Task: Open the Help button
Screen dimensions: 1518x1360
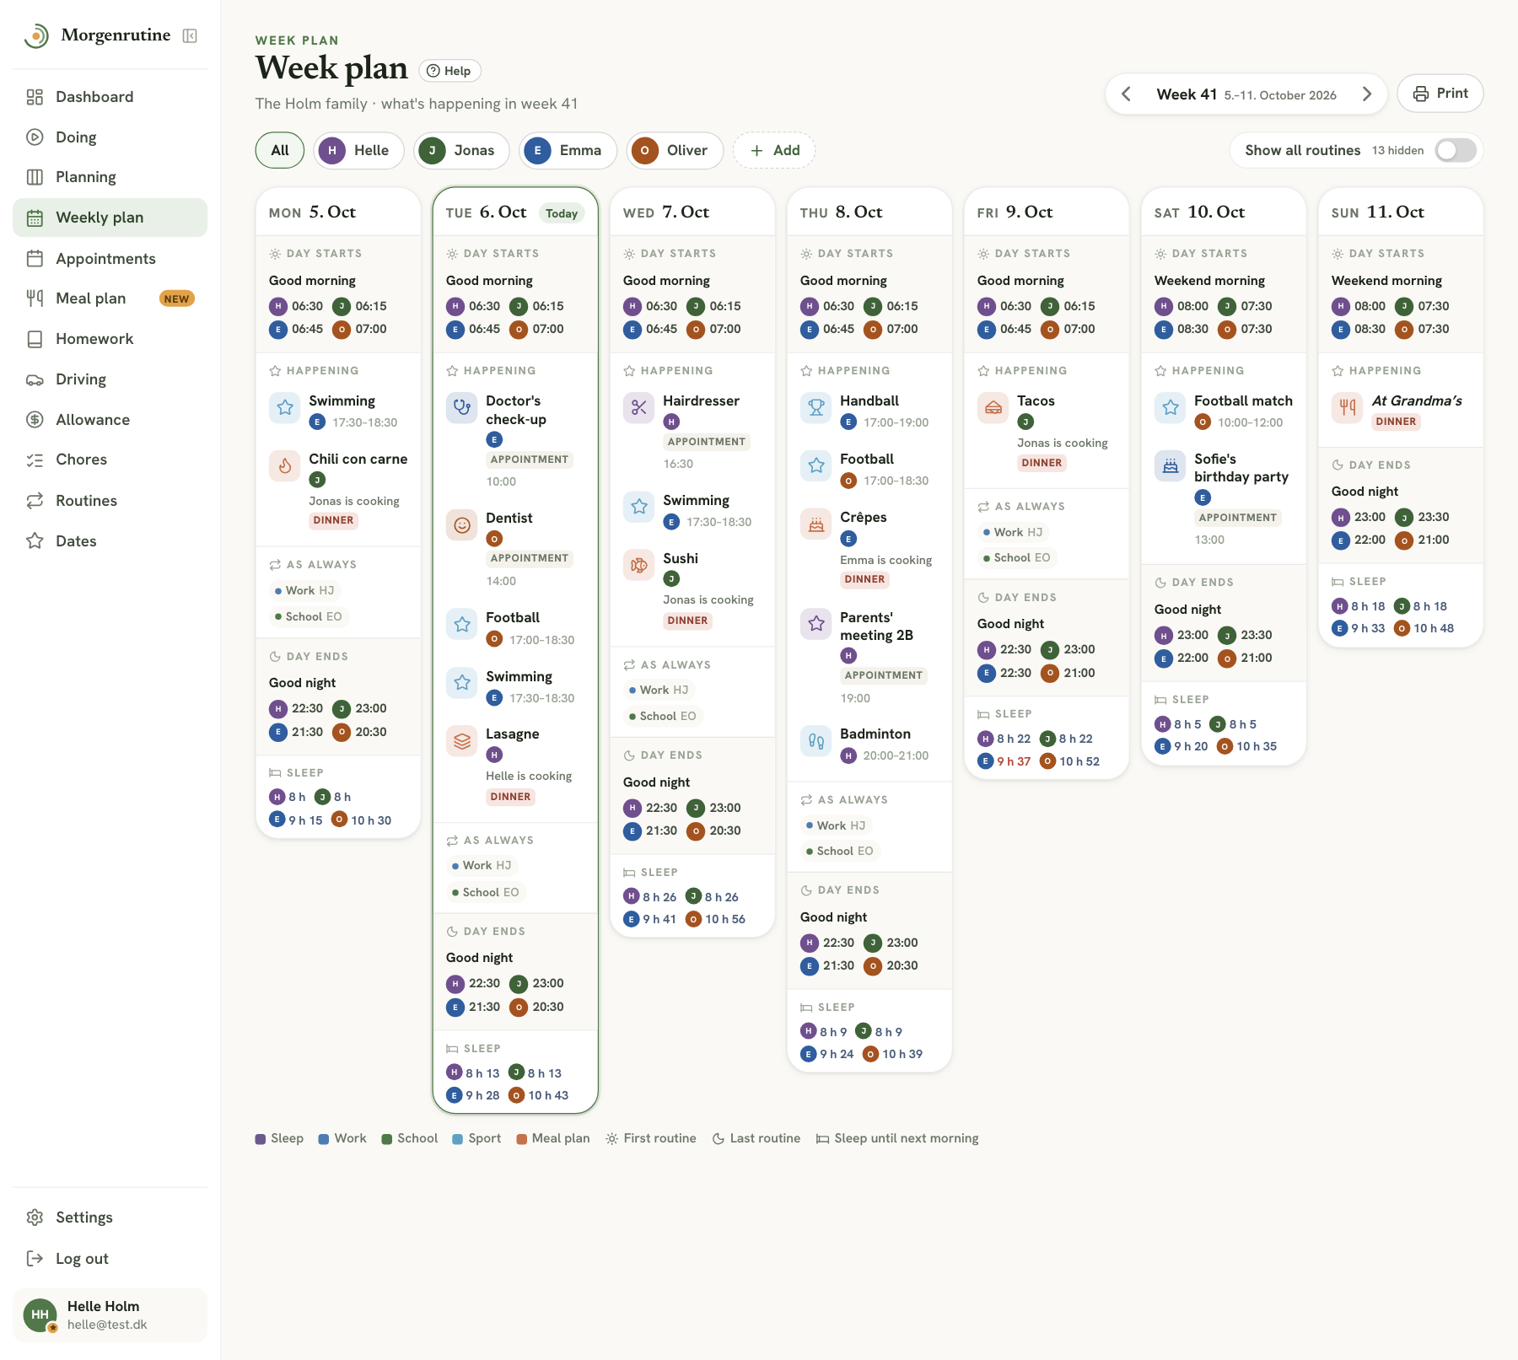Action: coord(449,71)
